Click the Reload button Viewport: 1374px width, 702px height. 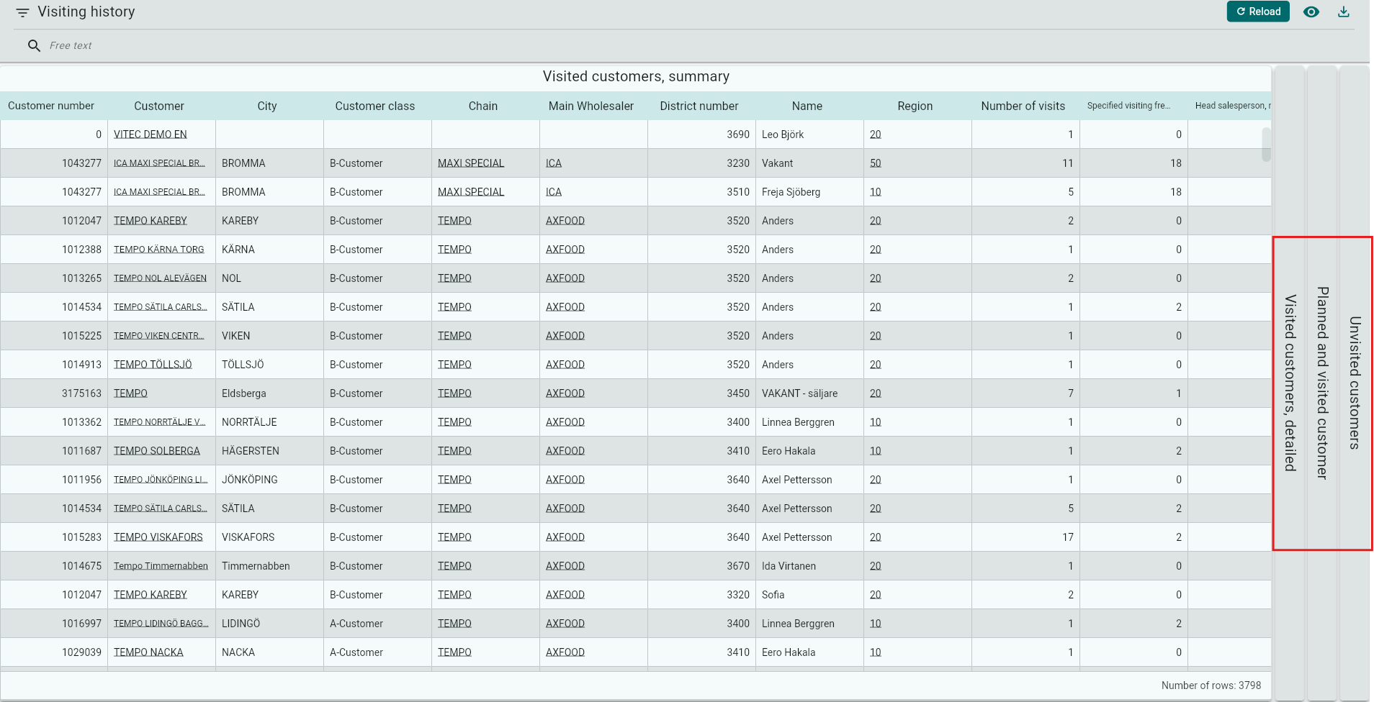coord(1258,12)
